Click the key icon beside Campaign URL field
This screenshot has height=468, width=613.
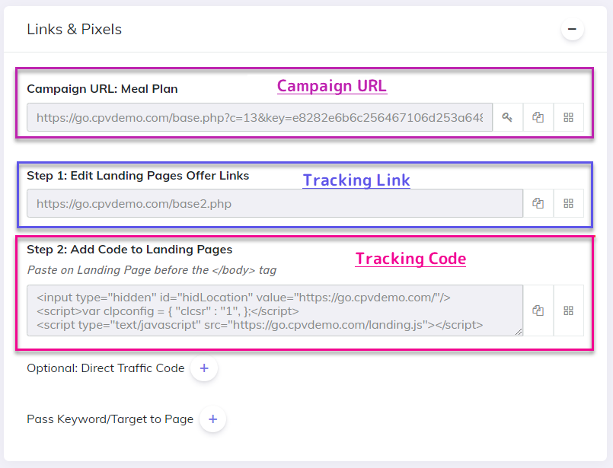pyautogui.click(x=507, y=117)
